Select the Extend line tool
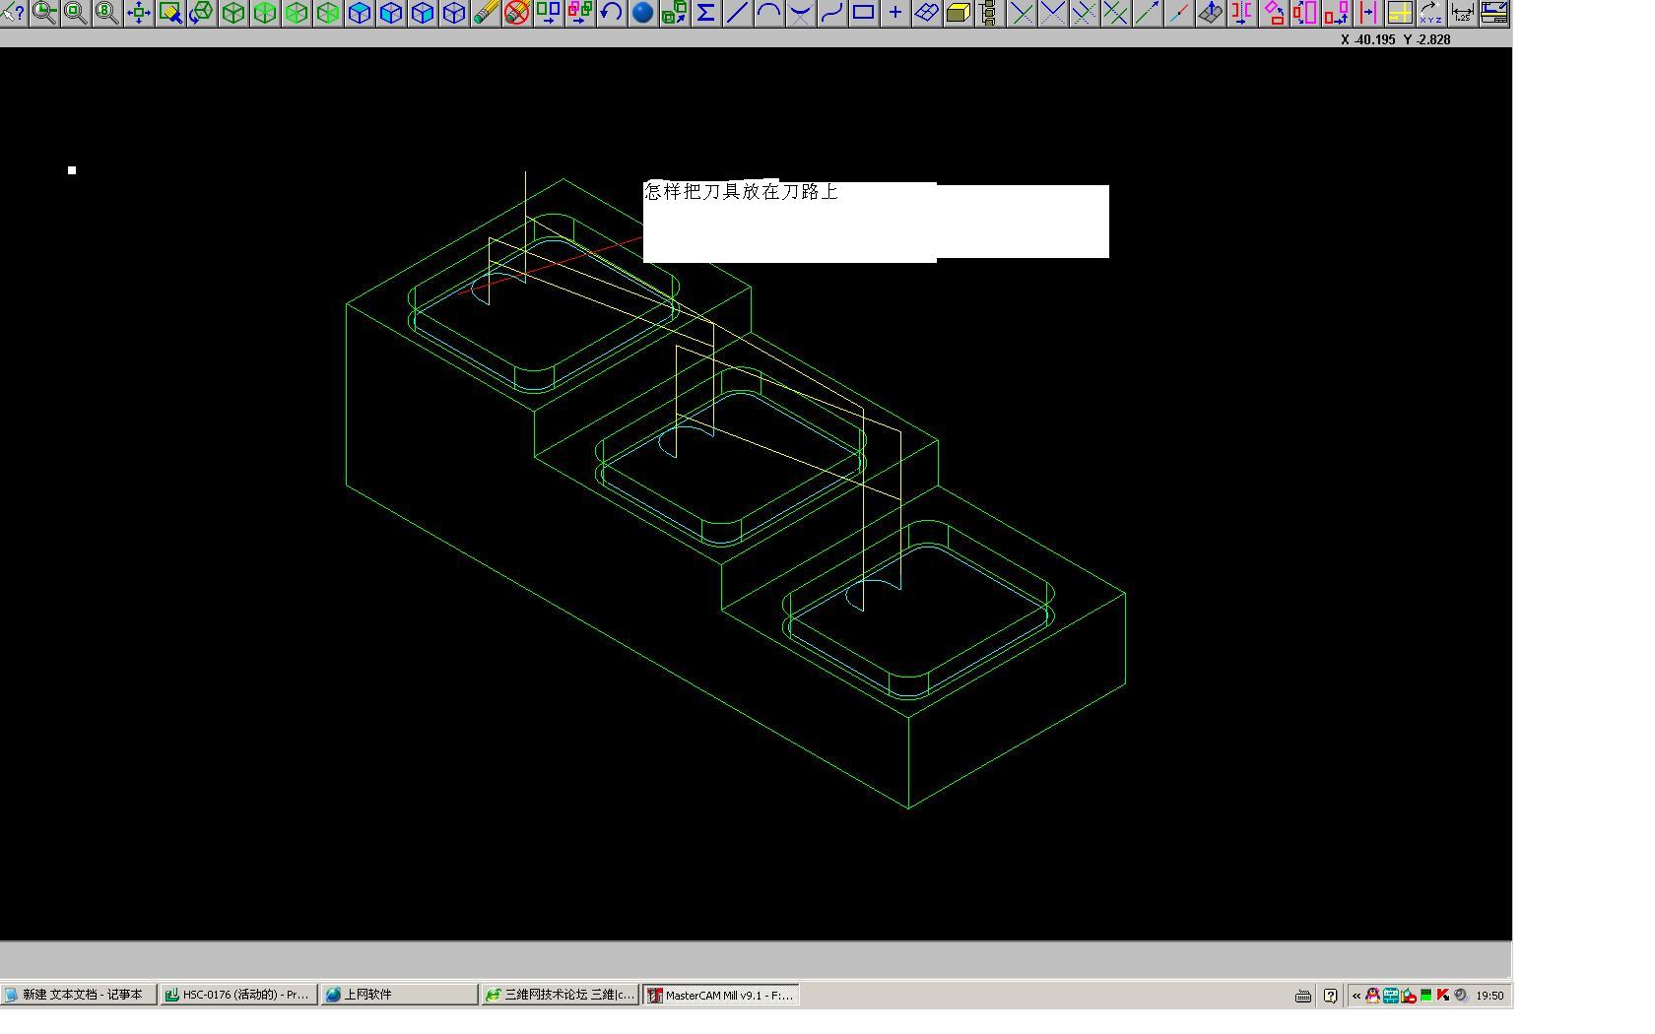 point(1148,13)
